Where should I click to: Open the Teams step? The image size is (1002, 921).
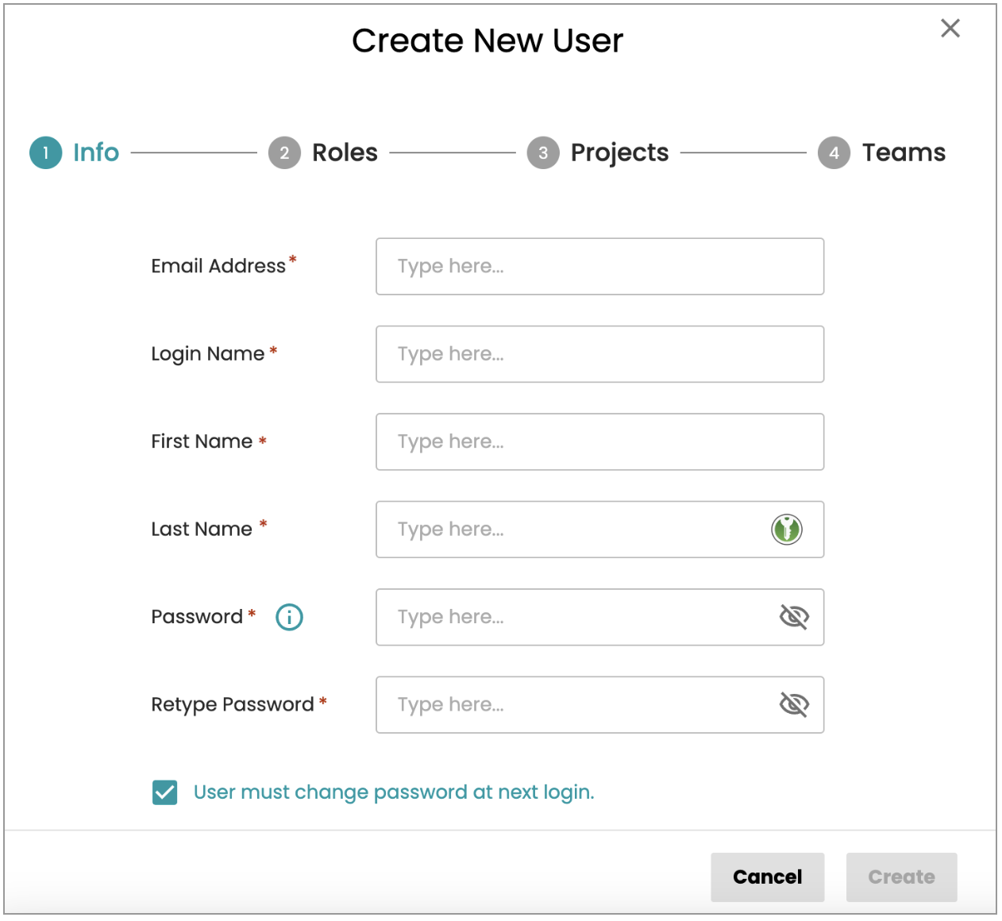point(904,152)
